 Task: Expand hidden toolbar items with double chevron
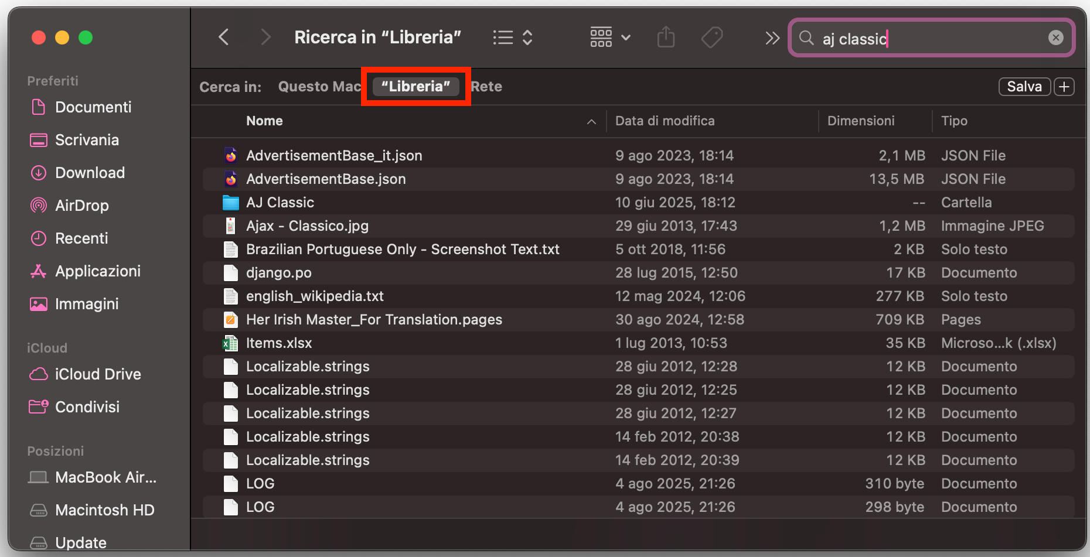[x=772, y=38]
